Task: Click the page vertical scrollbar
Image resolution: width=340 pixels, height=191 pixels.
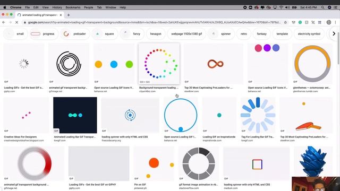Action: pos(338,48)
